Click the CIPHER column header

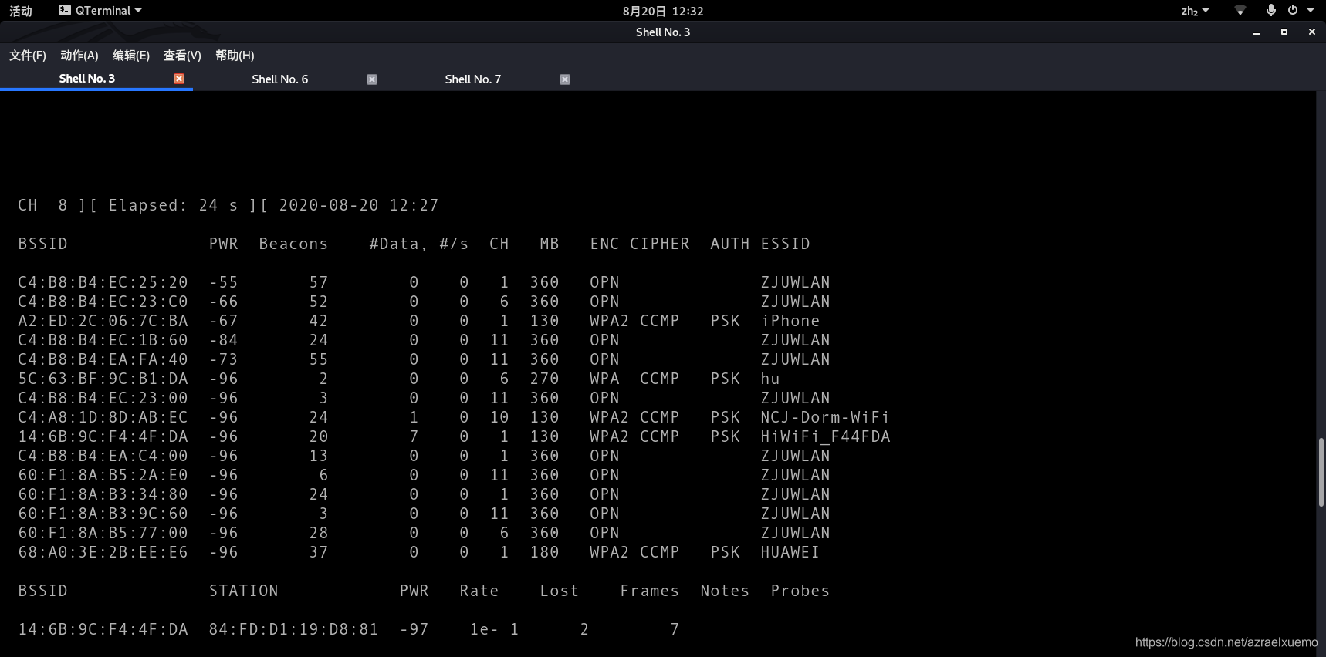click(660, 244)
